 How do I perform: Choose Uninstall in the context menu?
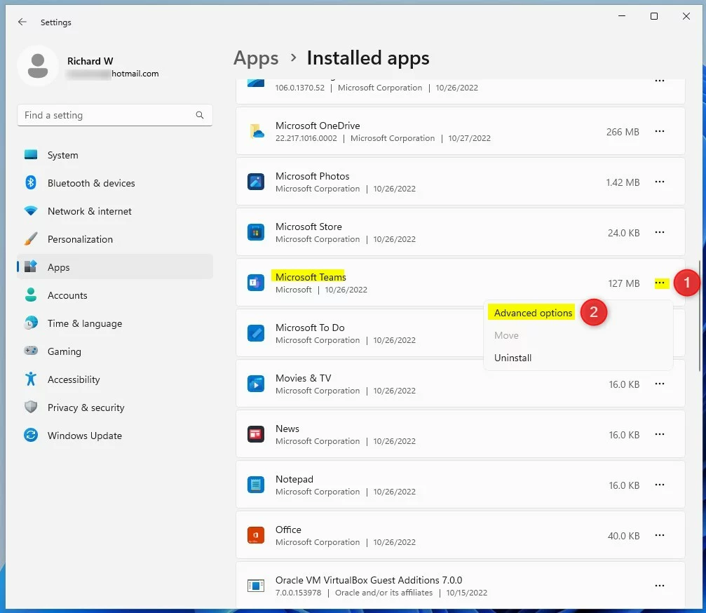point(512,358)
